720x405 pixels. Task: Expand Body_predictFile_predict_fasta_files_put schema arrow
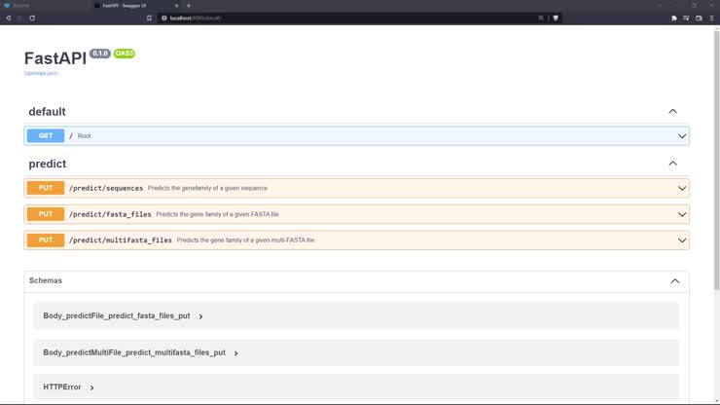(x=200, y=316)
